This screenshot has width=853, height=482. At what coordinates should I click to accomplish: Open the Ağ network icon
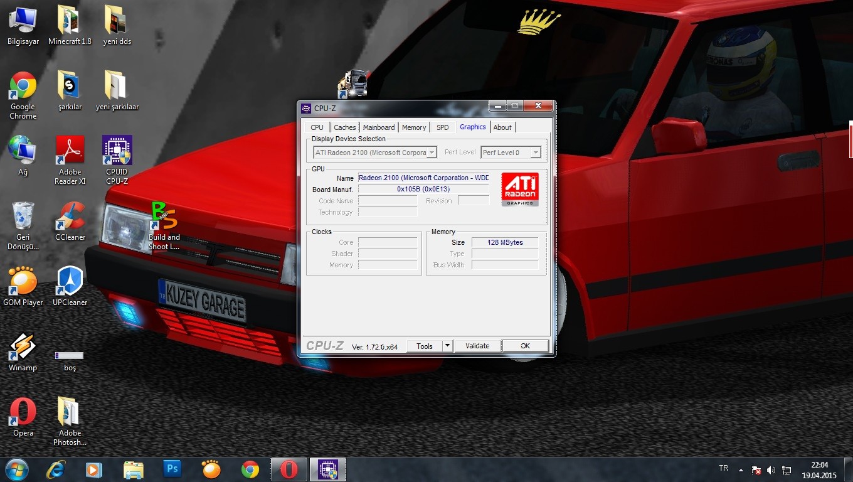click(x=23, y=156)
